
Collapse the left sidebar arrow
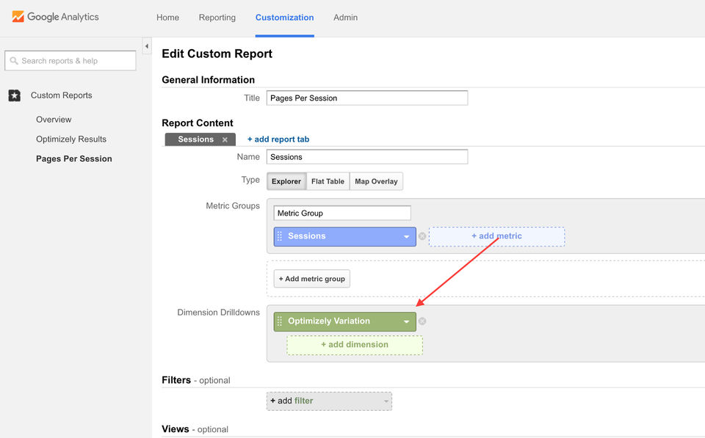pyautogui.click(x=146, y=47)
